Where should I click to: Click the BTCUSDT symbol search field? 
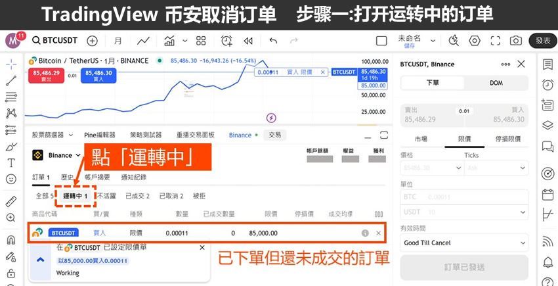tap(55, 41)
